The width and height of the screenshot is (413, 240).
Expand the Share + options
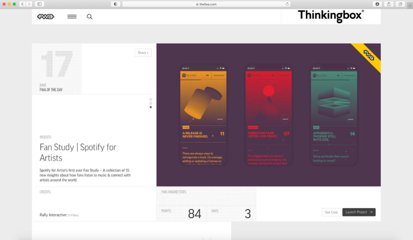[143, 53]
